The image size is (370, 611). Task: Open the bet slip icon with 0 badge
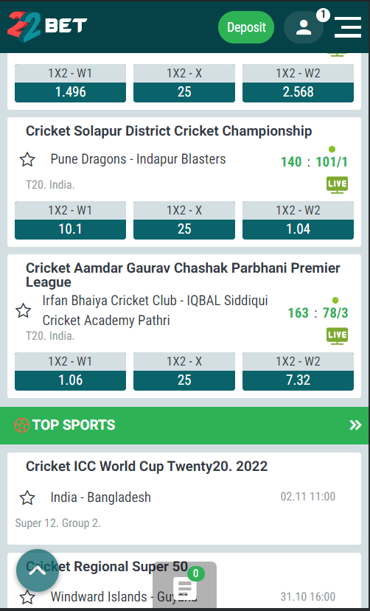pyautogui.click(x=184, y=586)
